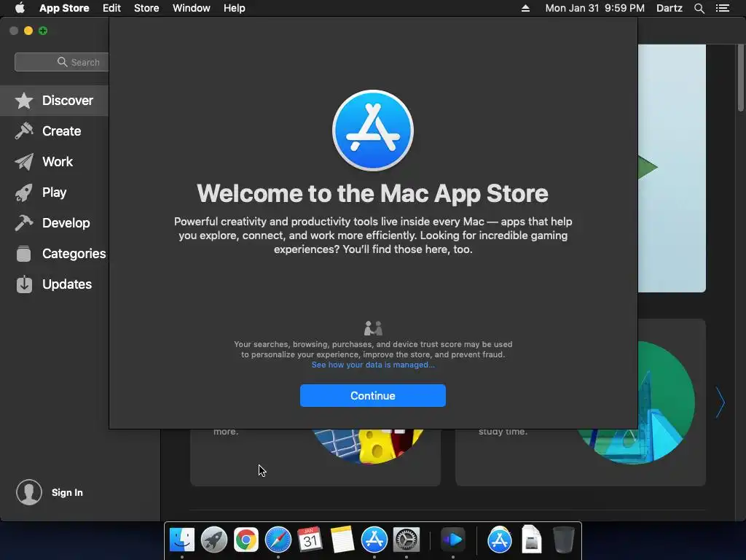Image resolution: width=746 pixels, height=560 pixels.
Task: Click the next-arrow chevron on right edge
Action: pos(721,402)
